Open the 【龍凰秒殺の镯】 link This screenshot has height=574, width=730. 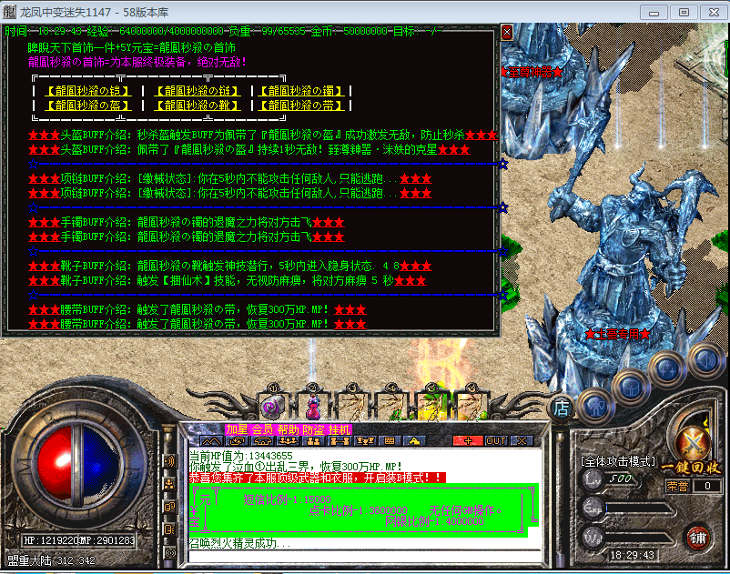point(301,90)
